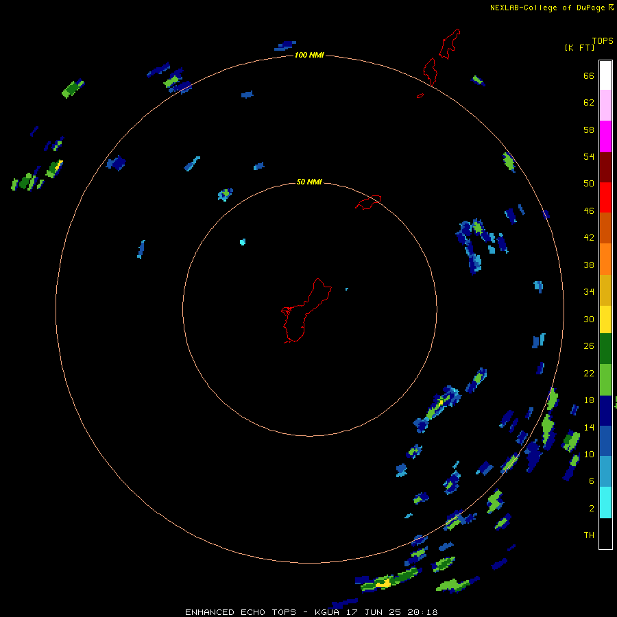Click the bright red 46-50 kft legend swatch

point(605,197)
